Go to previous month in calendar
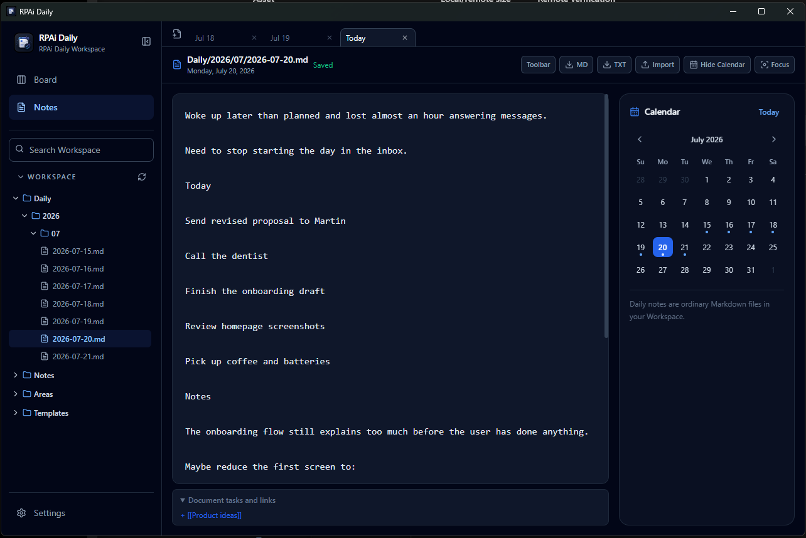The width and height of the screenshot is (806, 538). (x=640, y=139)
